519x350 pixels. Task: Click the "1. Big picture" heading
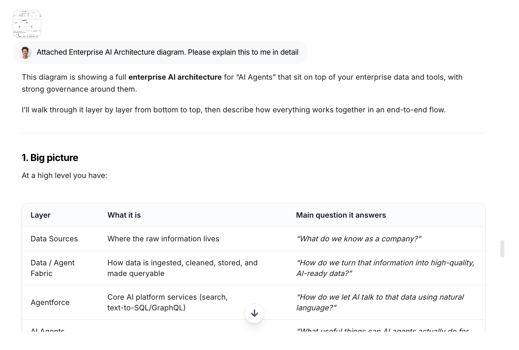[50, 158]
